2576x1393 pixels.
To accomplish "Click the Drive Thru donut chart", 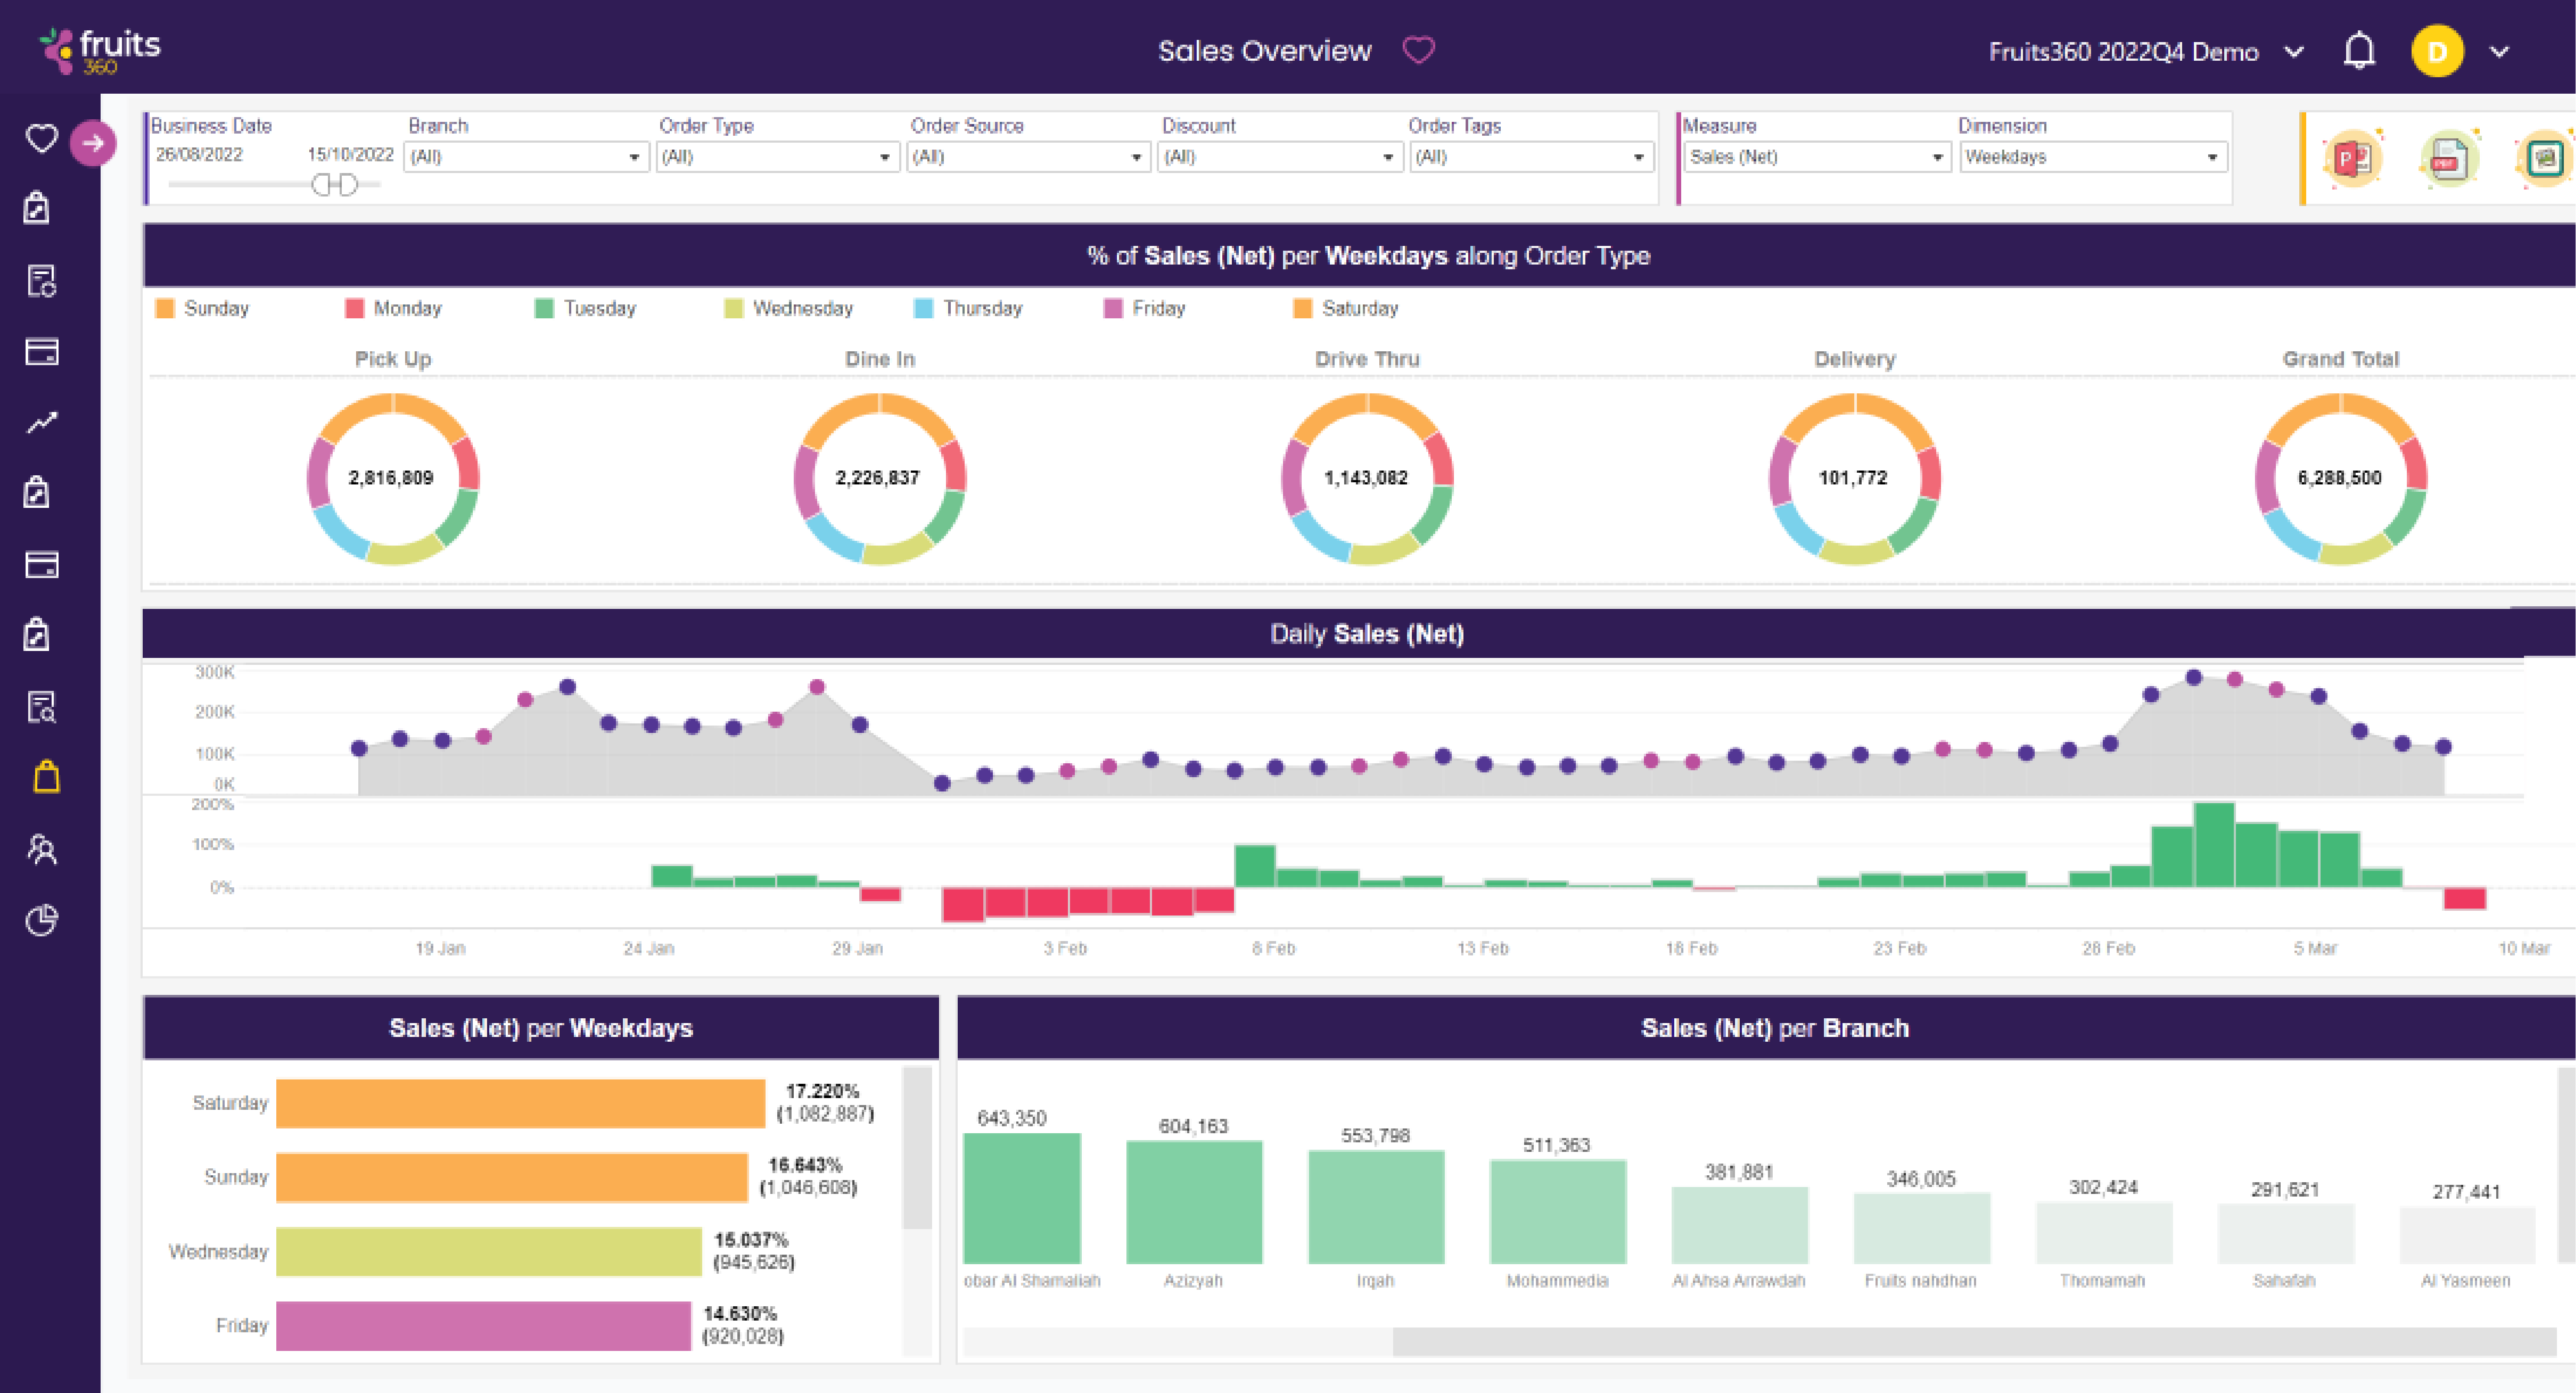I will tap(1367, 478).
